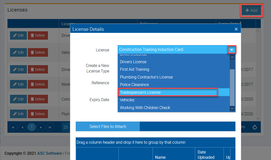Image resolution: width=271 pixels, height=160 pixels.
Task: Refresh the licenses grid
Action: pos(255,127)
